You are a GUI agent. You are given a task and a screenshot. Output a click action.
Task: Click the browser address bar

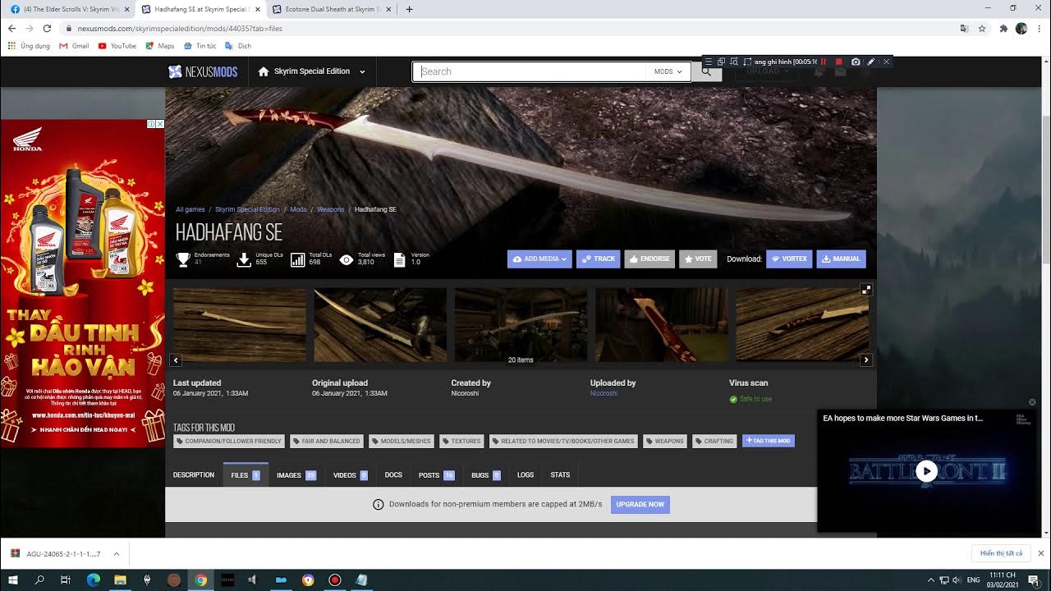point(509,28)
